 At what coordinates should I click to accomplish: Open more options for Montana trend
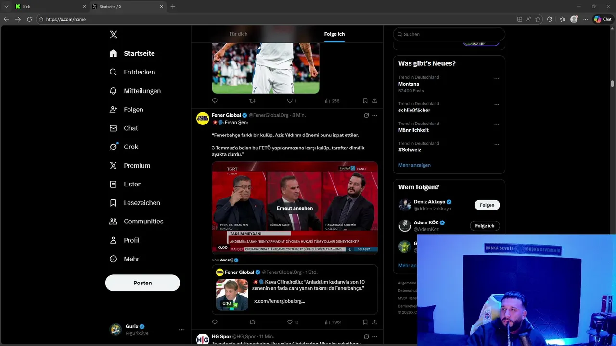[497, 78]
